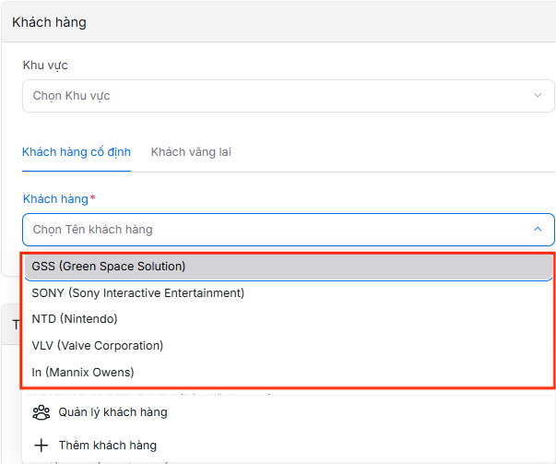The width and height of the screenshot is (556, 464).
Task: Choose the In (Mannix Owens) entry
Action: pyautogui.click(x=83, y=373)
